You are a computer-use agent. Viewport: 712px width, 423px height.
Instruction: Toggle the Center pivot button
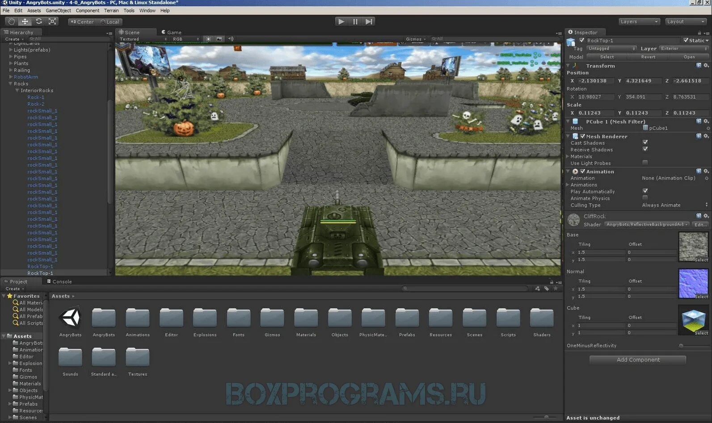click(x=82, y=21)
